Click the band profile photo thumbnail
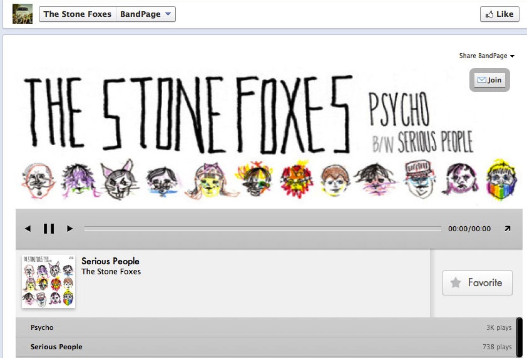Screen dimensions: 527x358 click(x=23, y=14)
